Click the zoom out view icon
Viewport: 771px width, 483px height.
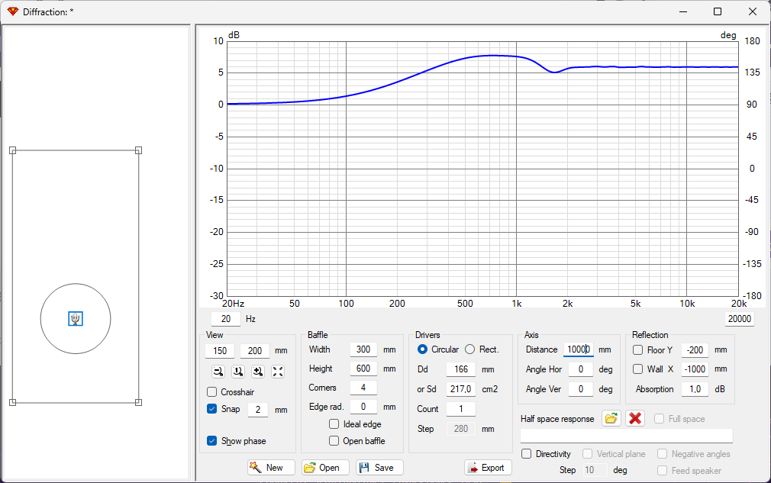click(x=218, y=372)
